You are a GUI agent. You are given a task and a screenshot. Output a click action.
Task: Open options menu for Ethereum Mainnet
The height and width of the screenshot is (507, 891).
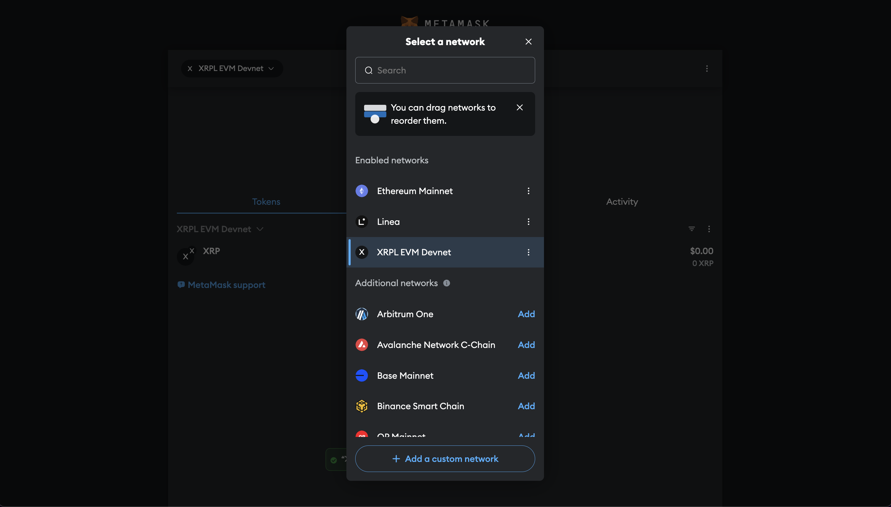pos(528,191)
